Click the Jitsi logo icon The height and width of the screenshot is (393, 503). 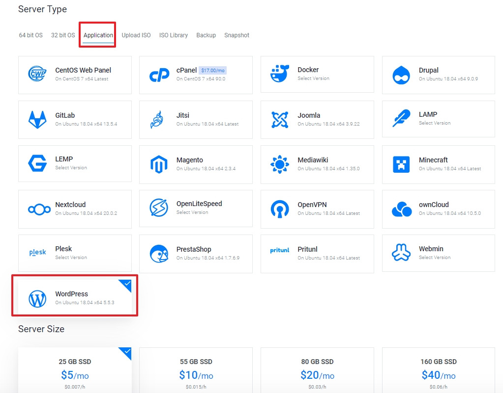pyautogui.click(x=157, y=120)
